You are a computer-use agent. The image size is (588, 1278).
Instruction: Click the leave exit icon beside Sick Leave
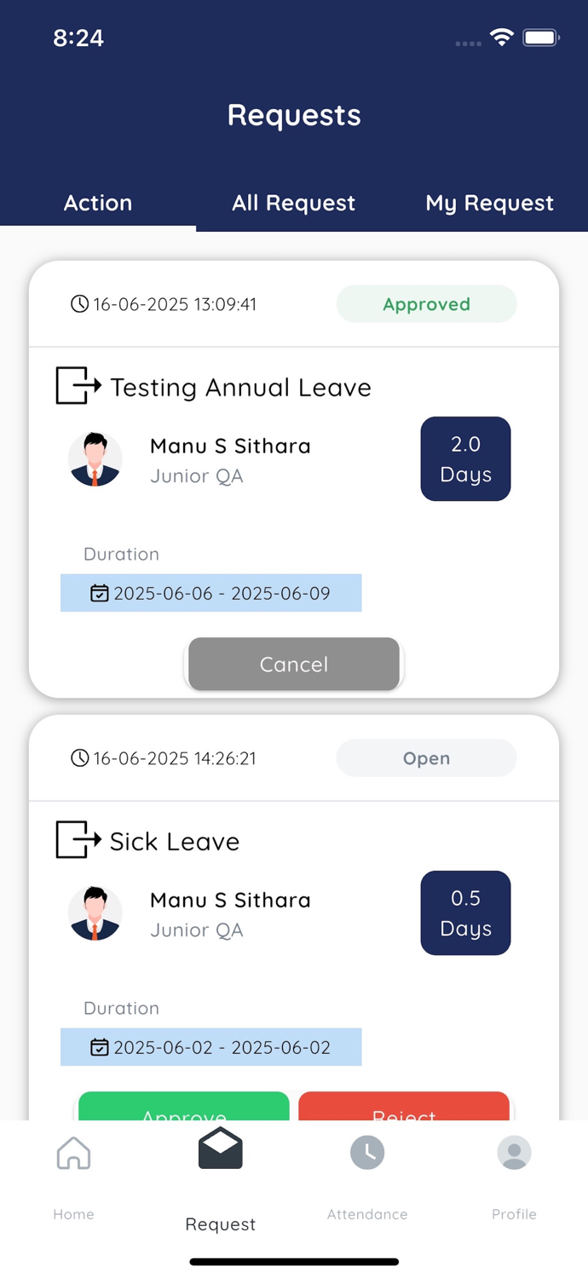tap(79, 840)
